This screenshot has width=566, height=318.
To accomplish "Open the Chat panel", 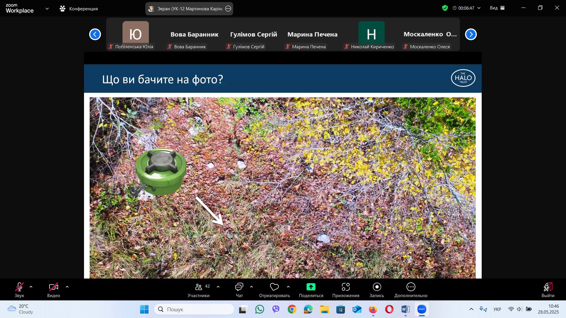I will tap(239, 287).
